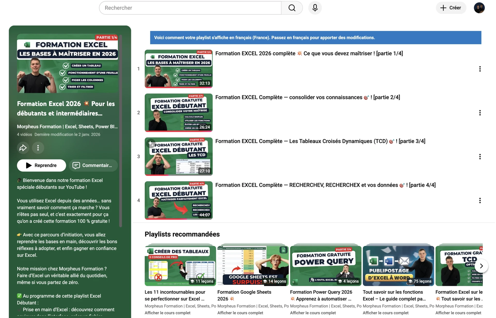Screen dimensions: 496x318
Task: Open playlist more-options dots in sidebar
Action: [38, 148]
